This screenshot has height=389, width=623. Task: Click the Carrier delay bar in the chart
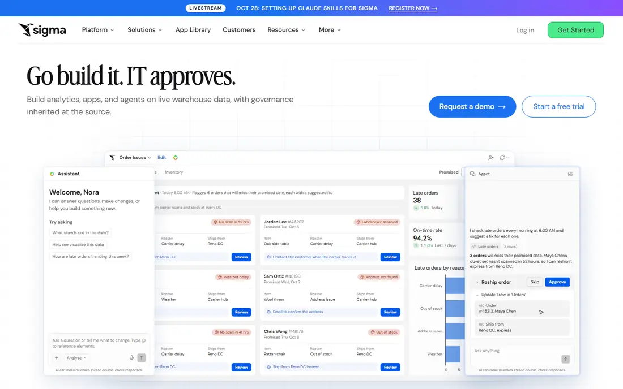point(455,286)
